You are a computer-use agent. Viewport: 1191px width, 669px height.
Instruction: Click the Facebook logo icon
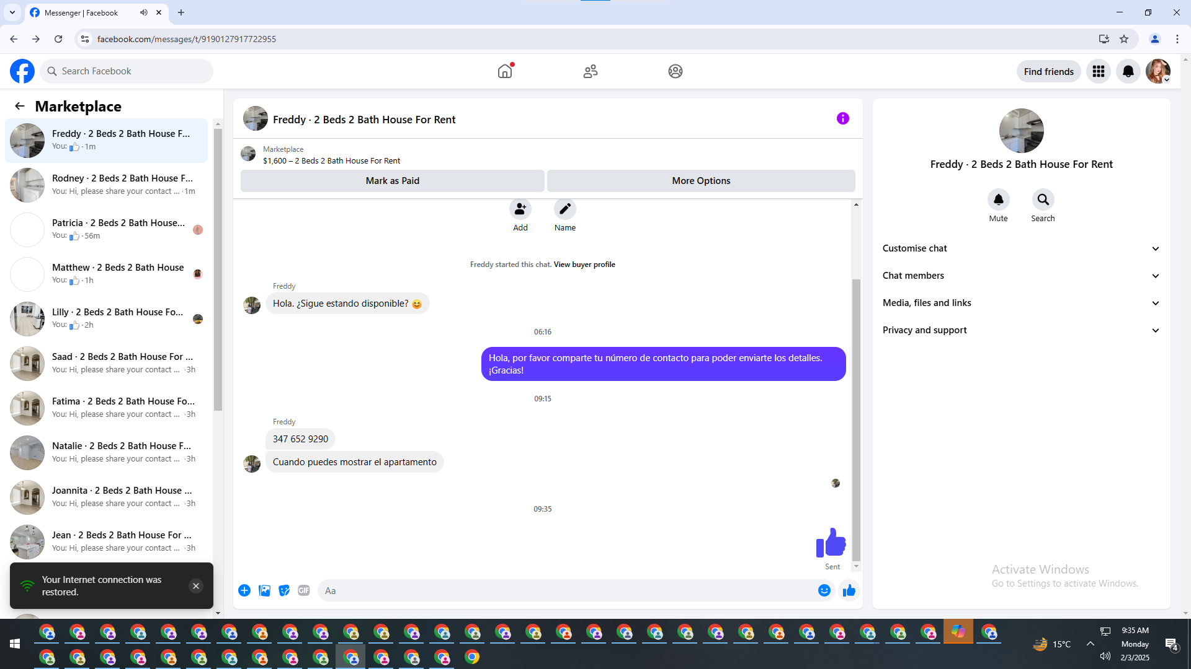22,71
